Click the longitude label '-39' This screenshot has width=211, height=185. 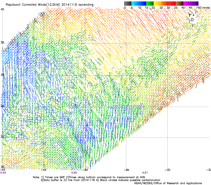(85, 170)
